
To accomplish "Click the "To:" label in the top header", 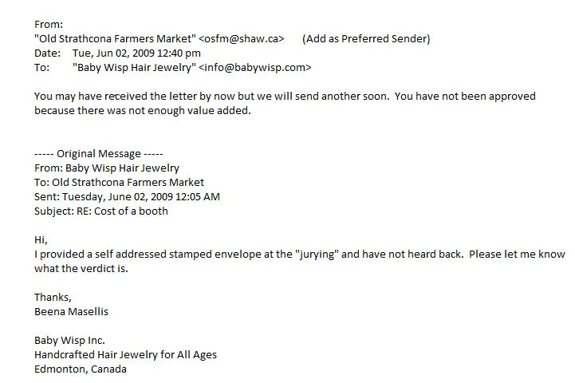I will [41, 68].
